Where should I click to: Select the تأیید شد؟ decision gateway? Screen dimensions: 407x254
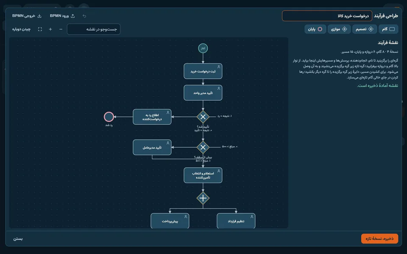pyautogui.click(x=203, y=117)
